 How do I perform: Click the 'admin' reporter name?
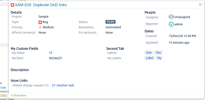point(179,24)
